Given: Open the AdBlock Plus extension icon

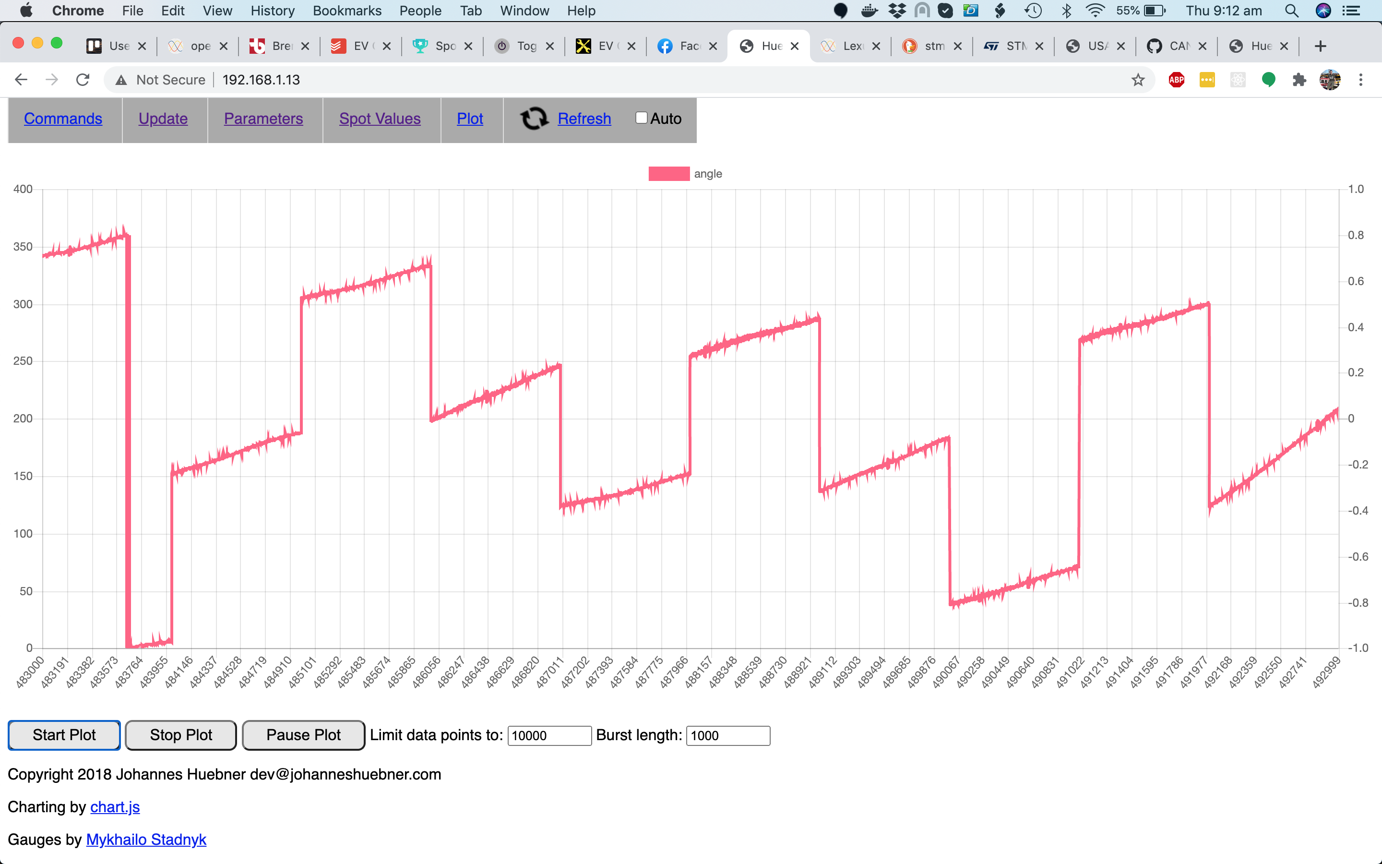Looking at the screenshot, I should tap(1177, 80).
